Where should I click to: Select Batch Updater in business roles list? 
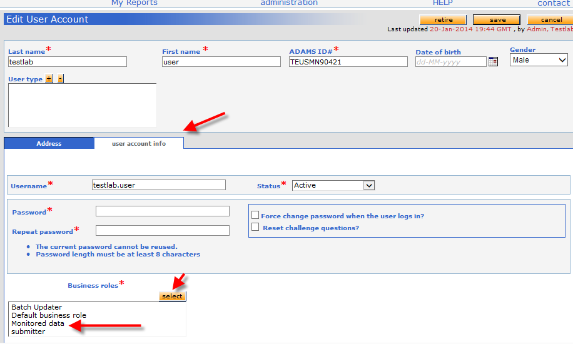36,307
